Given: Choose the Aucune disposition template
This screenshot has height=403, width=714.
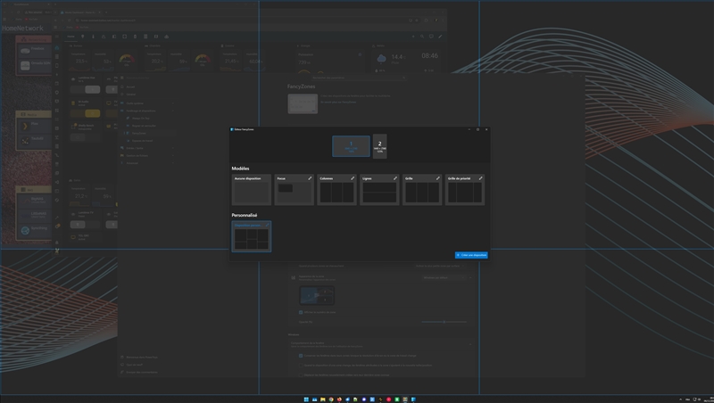Looking at the screenshot, I should pos(251,191).
